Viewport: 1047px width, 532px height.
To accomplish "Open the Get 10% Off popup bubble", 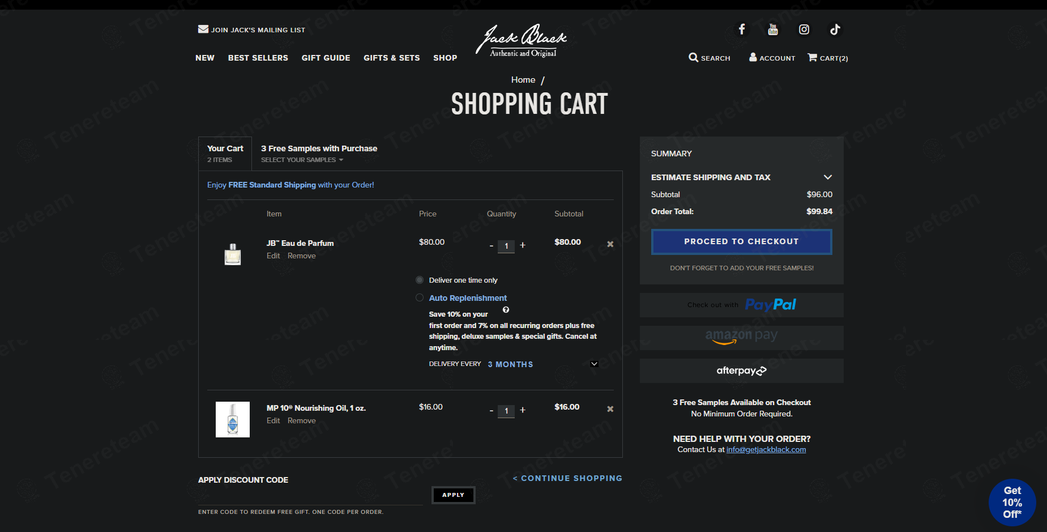I will [x=1012, y=503].
